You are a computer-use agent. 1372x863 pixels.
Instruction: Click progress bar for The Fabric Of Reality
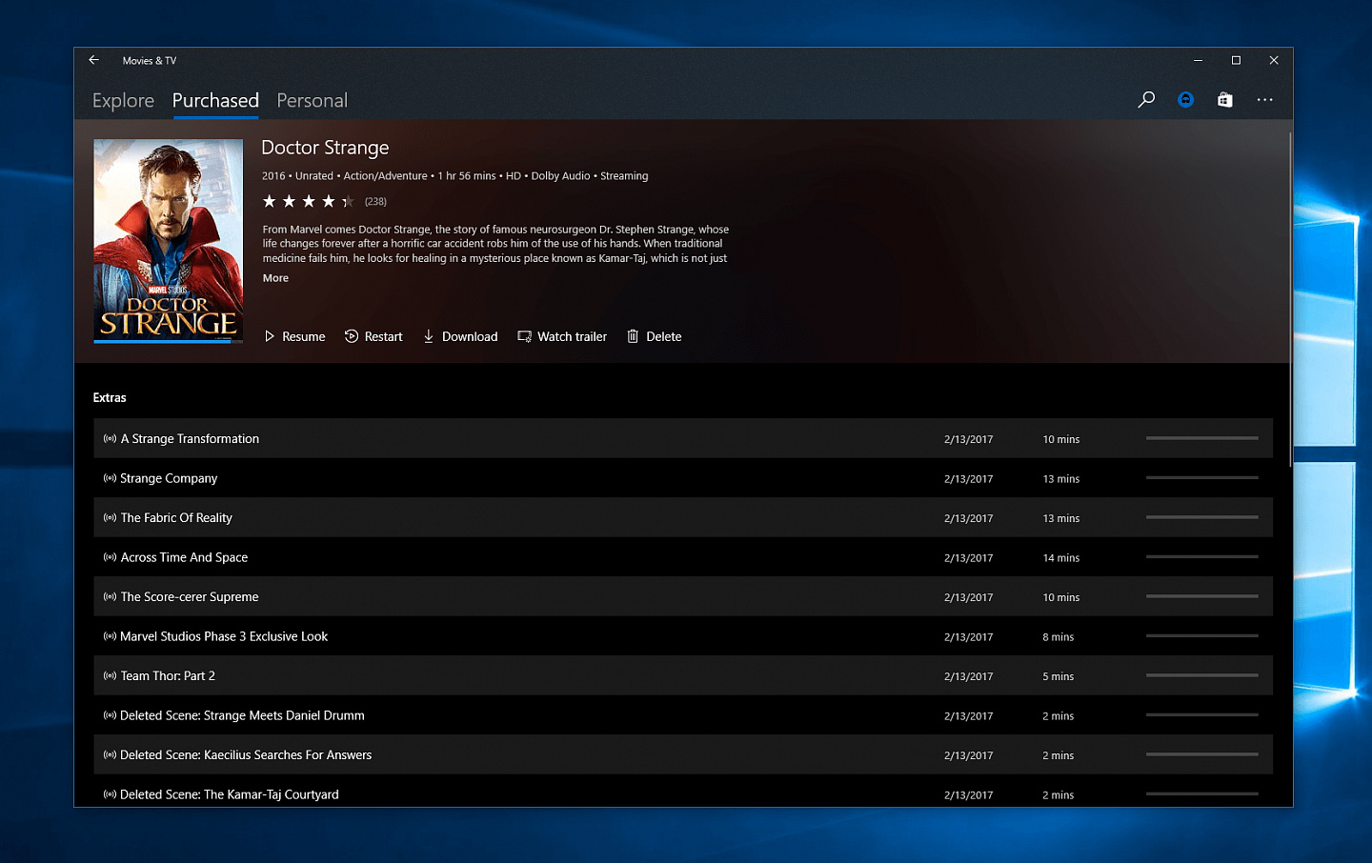(1201, 517)
